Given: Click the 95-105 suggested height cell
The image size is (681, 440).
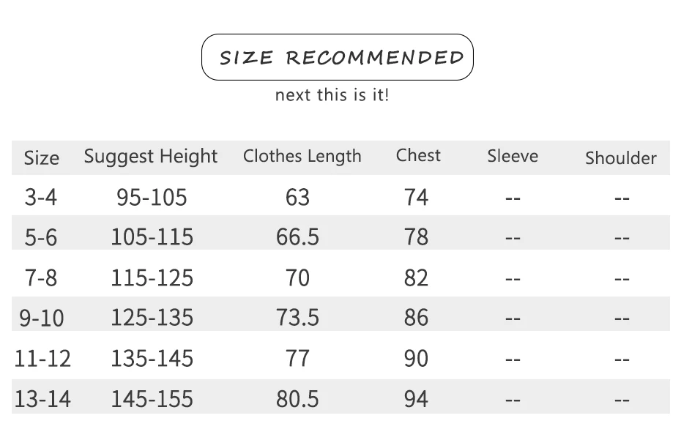Looking at the screenshot, I should (x=152, y=197).
